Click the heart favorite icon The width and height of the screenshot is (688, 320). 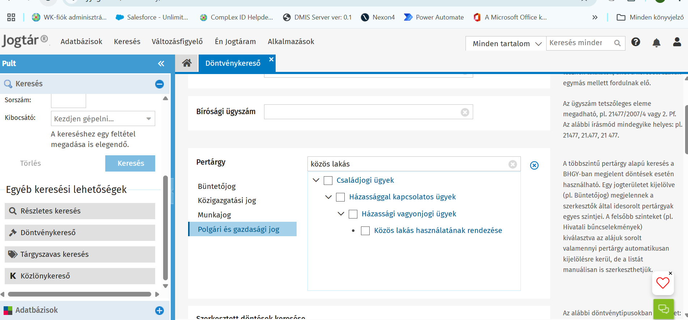click(x=663, y=283)
